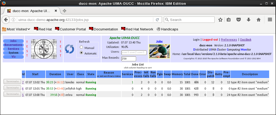Go to the Firefox home icon
The height and width of the screenshot is (115, 276).
click(x=258, y=20)
